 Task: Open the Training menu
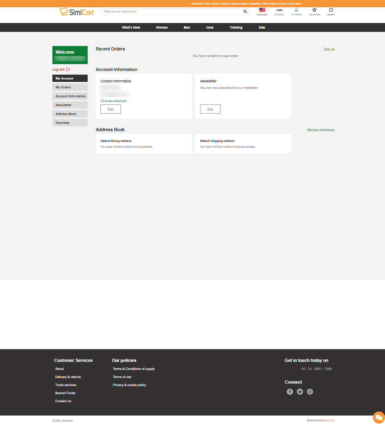coord(236,27)
